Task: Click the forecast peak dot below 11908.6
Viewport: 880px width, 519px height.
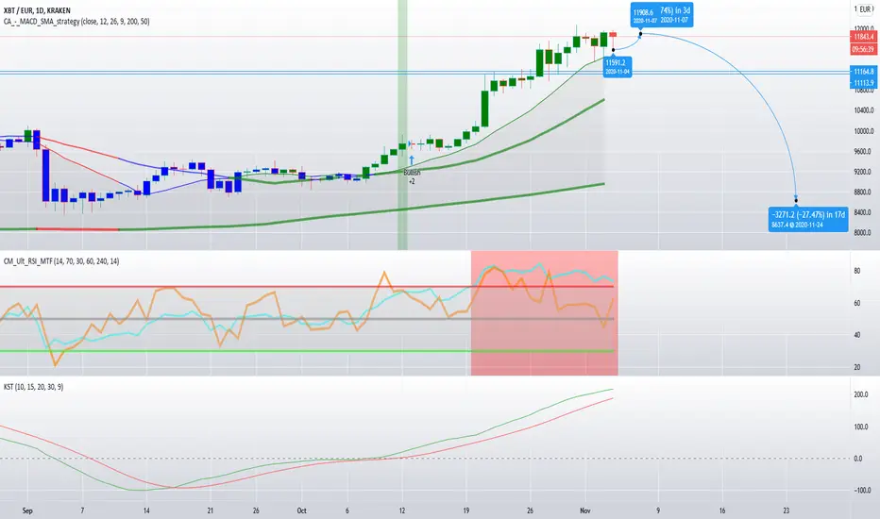Action: (x=640, y=34)
